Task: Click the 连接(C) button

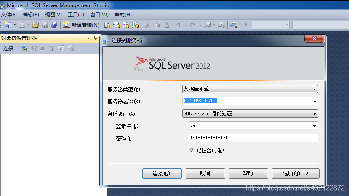Action: 162,173
